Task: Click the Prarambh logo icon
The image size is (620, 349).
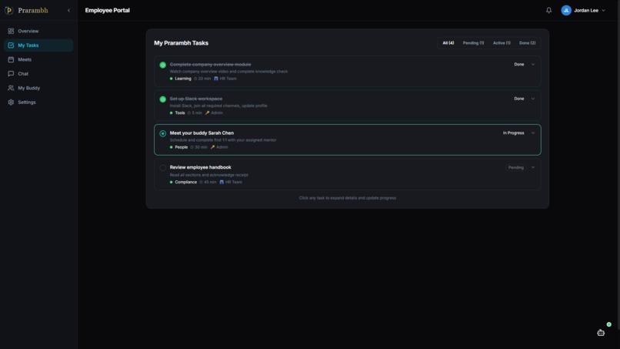Action: (x=8, y=10)
